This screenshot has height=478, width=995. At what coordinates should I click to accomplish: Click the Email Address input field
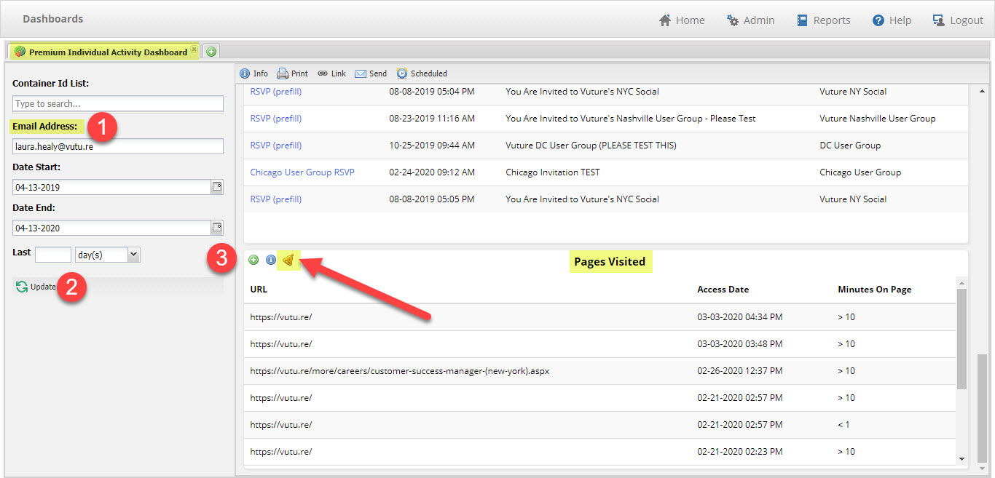click(118, 146)
